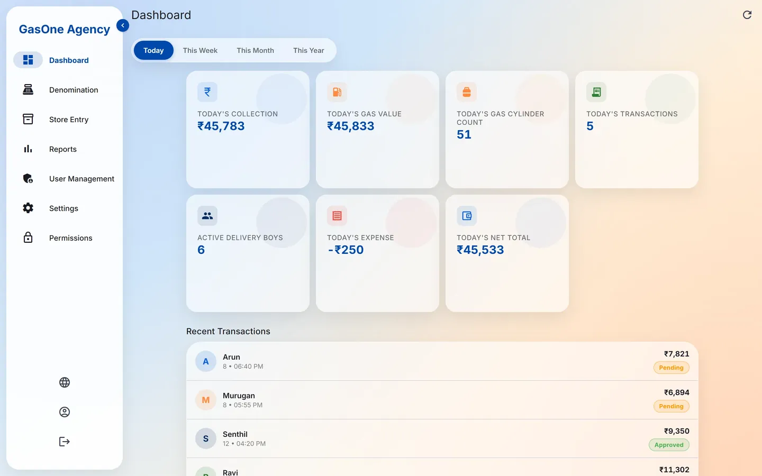Click Arun's avatar letter A
This screenshot has width=762, height=476.
(206, 361)
